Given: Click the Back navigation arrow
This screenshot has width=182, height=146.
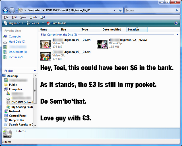Looking at the screenshot, I should pyautogui.click(x=5, y=10).
